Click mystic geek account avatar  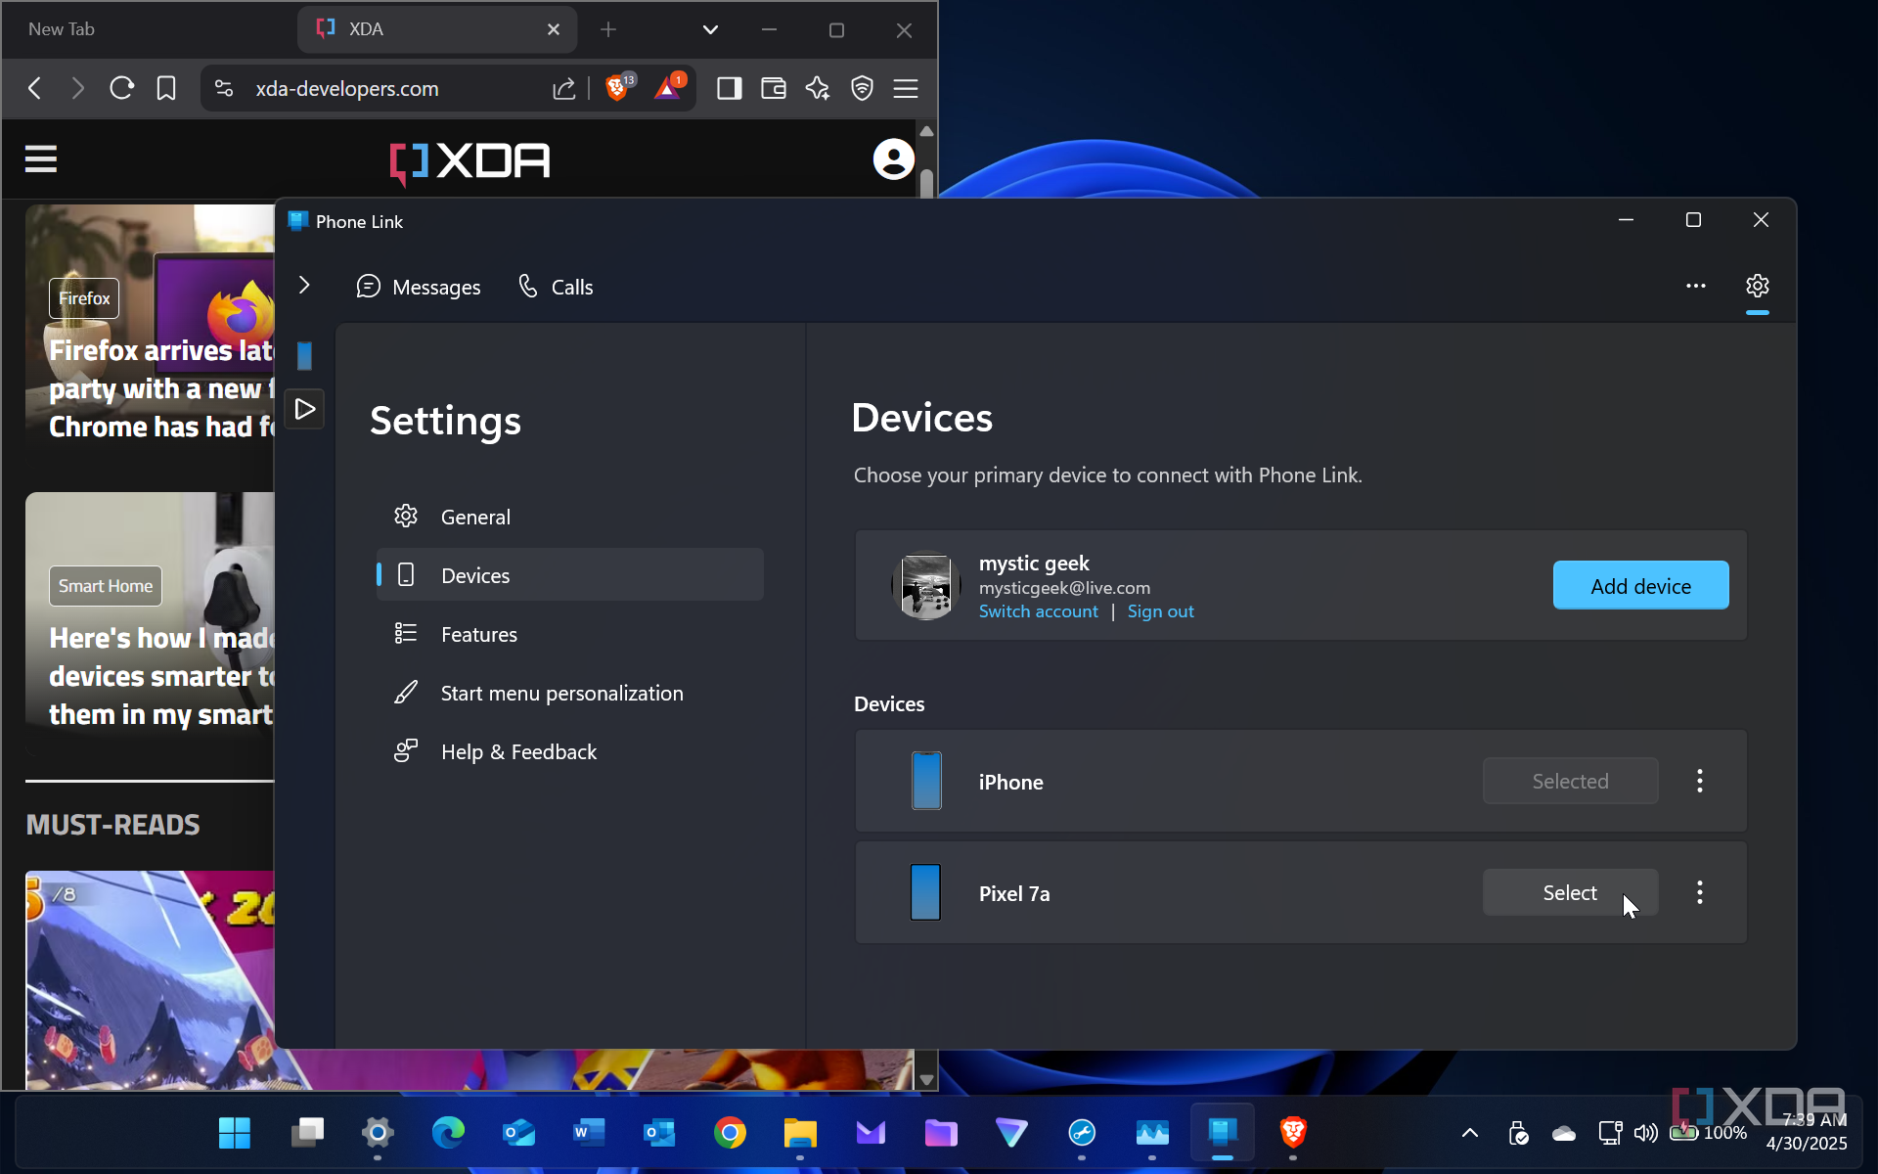pos(925,585)
